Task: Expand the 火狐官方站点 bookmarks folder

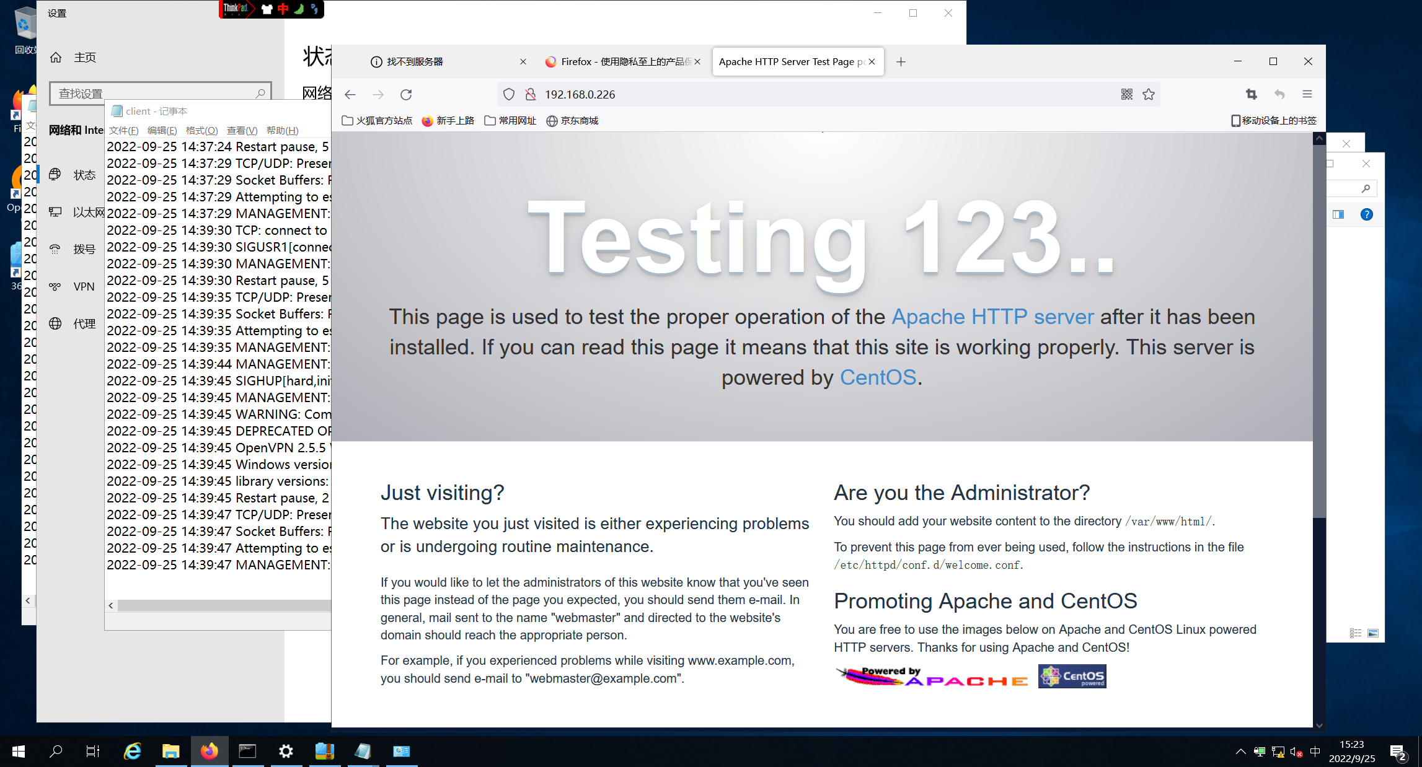Action: tap(377, 121)
